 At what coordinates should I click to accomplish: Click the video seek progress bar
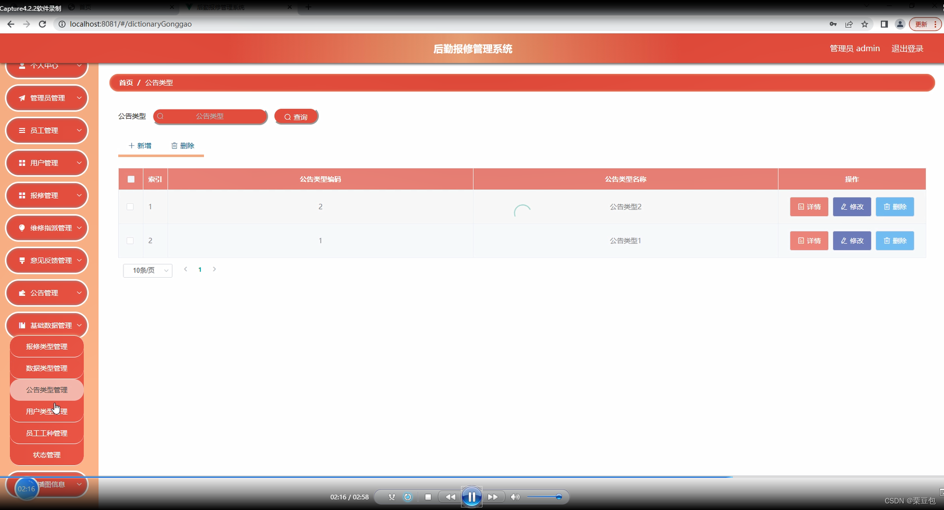point(472,477)
